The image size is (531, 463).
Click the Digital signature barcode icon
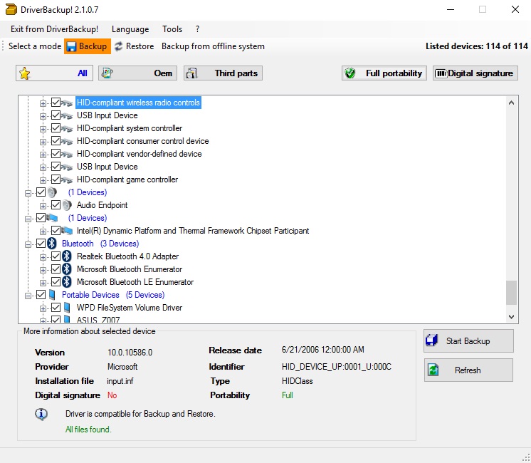(441, 73)
